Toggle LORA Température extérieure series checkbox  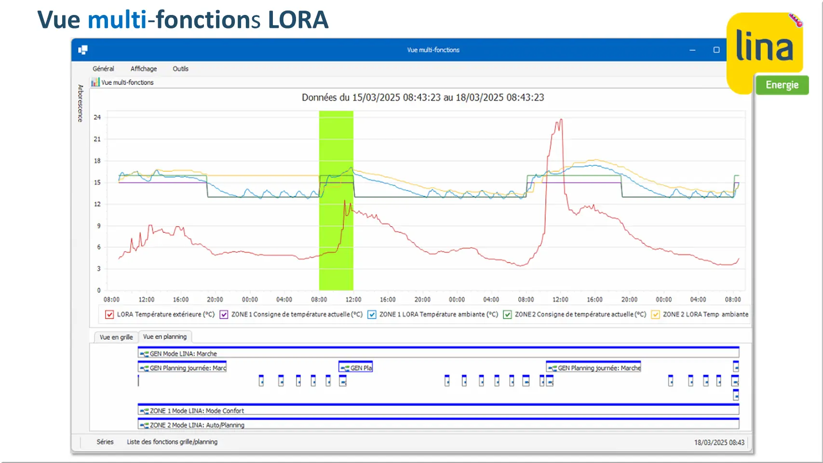109,314
